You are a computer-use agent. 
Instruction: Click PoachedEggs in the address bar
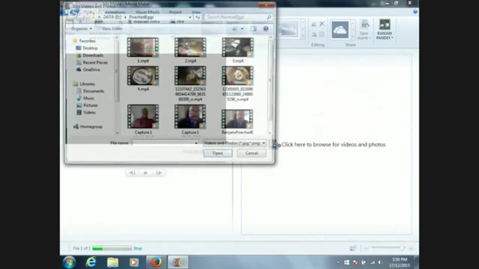pyautogui.click(x=141, y=17)
